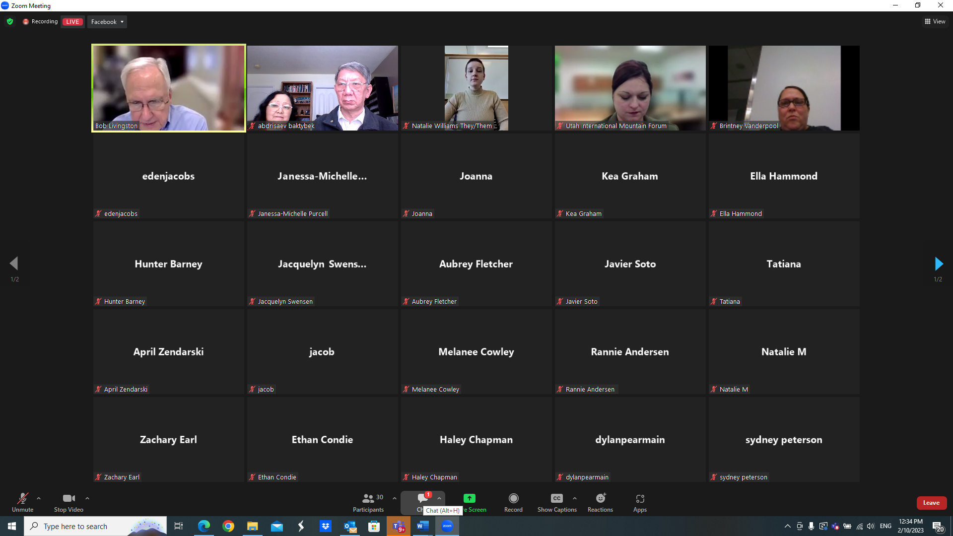Expand video options arrow beside Stop Video
Screen dimensions: 953x536
pyautogui.click(x=87, y=498)
